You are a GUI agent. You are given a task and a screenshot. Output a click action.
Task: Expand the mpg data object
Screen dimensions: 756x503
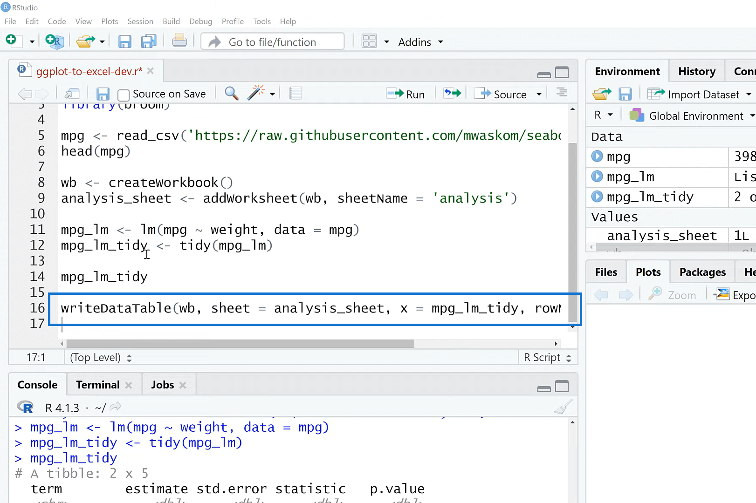click(x=597, y=156)
